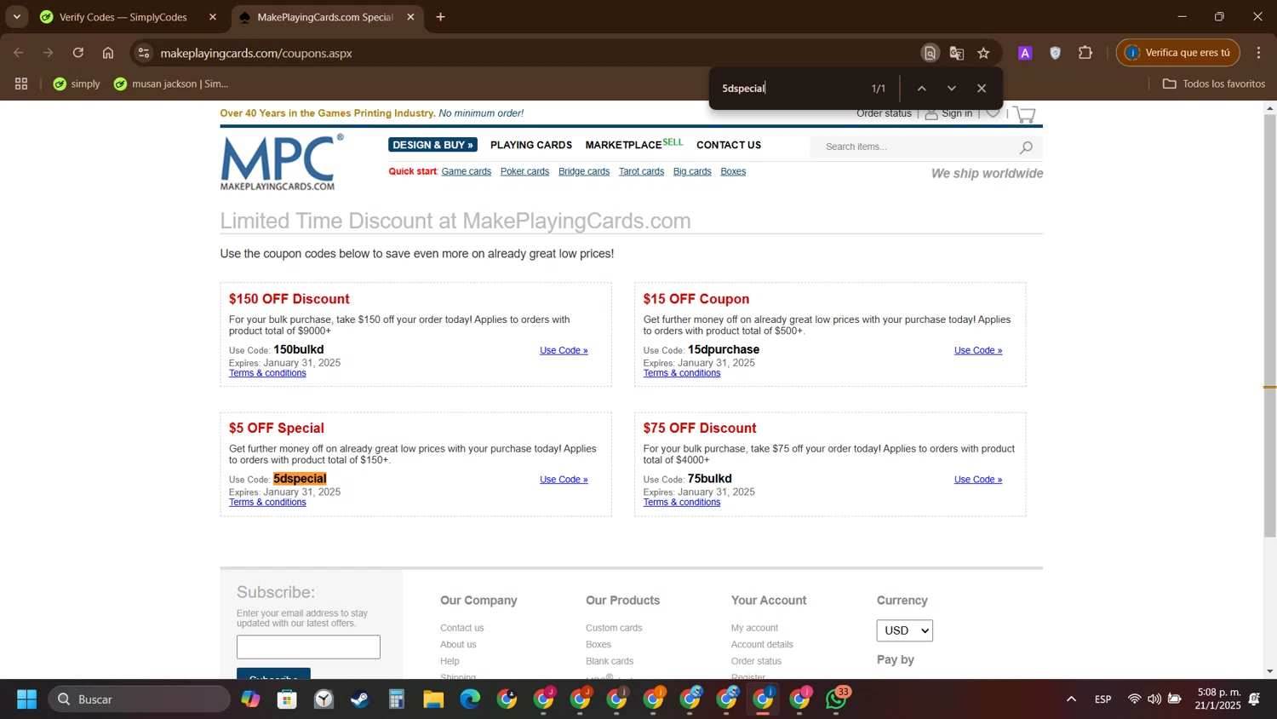Screen dimensions: 1277x719
Task: Open the Boxes quick start link
Action: click(733, 171)
